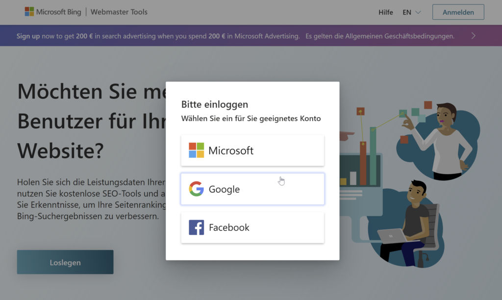Click the woman pointing at chart illustration
Viewport: 502px width, 300px height.
442,141
